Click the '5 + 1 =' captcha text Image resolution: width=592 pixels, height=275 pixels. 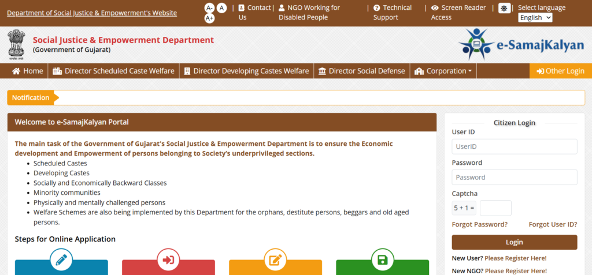click(x=464, y=208)
